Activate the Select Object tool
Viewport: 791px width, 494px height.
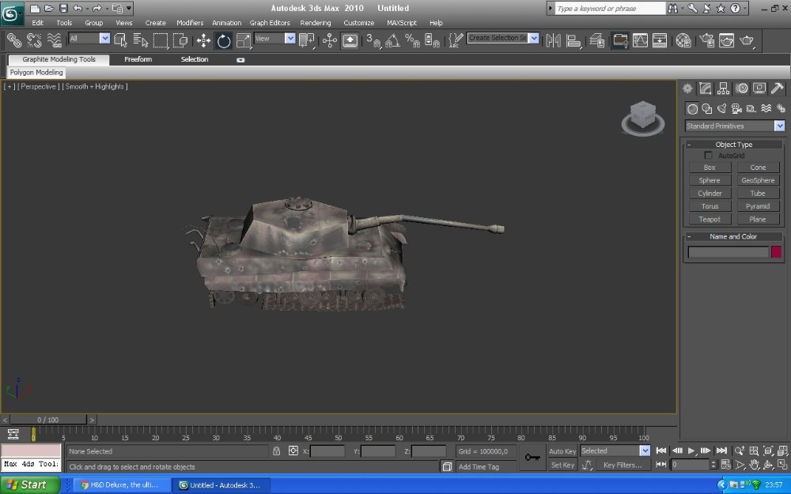tap(120, 40)
